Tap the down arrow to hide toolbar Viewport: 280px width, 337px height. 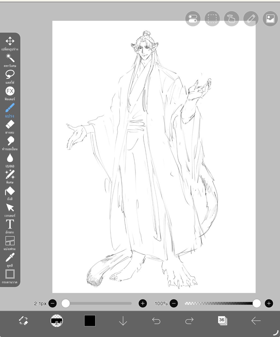click(x=123, y=321)
